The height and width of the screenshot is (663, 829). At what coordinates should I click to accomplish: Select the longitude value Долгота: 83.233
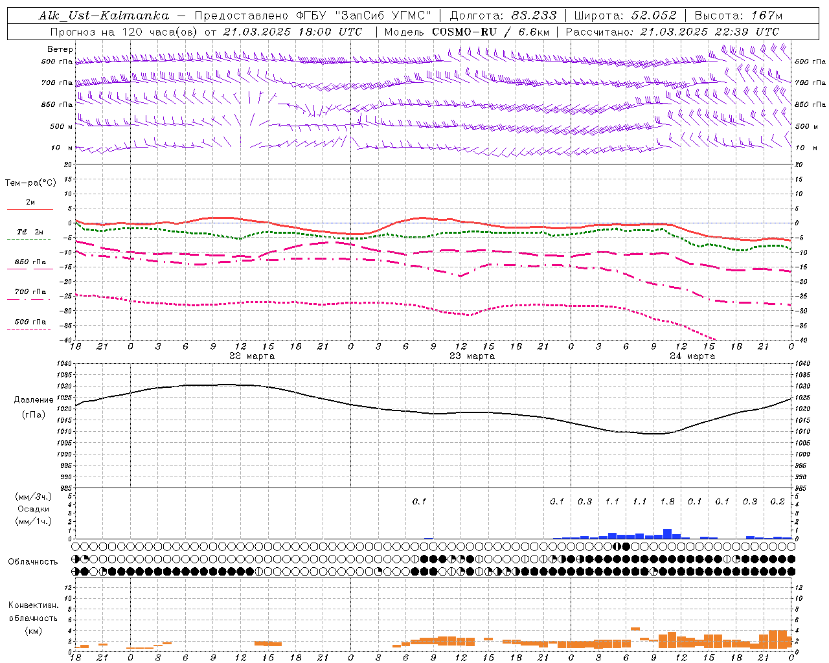pos(503,16)
